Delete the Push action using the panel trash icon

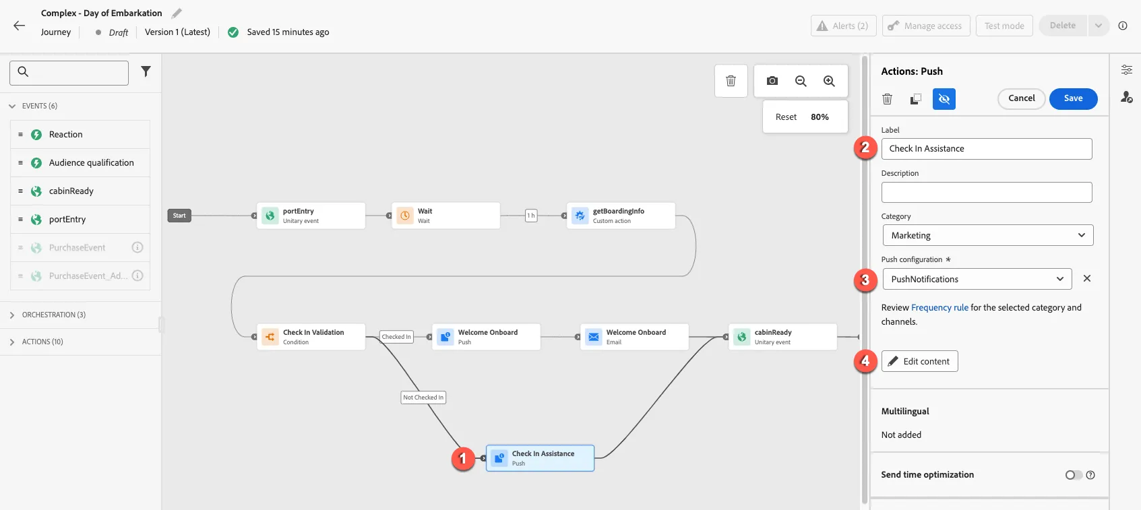[x=888, y=99]
